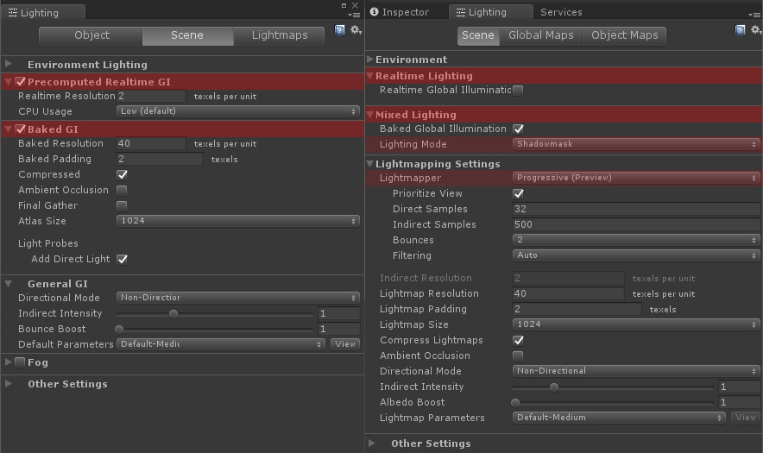Click the Bounce Boost slider
The width and height of the screenshot is (763, 453).
point(216,329)
